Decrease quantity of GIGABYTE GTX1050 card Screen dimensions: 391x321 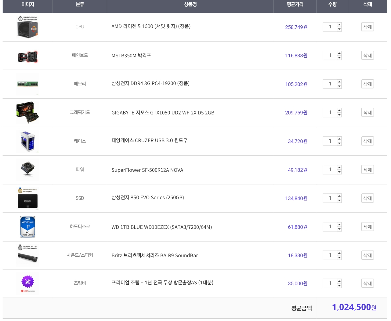point(339,115)
